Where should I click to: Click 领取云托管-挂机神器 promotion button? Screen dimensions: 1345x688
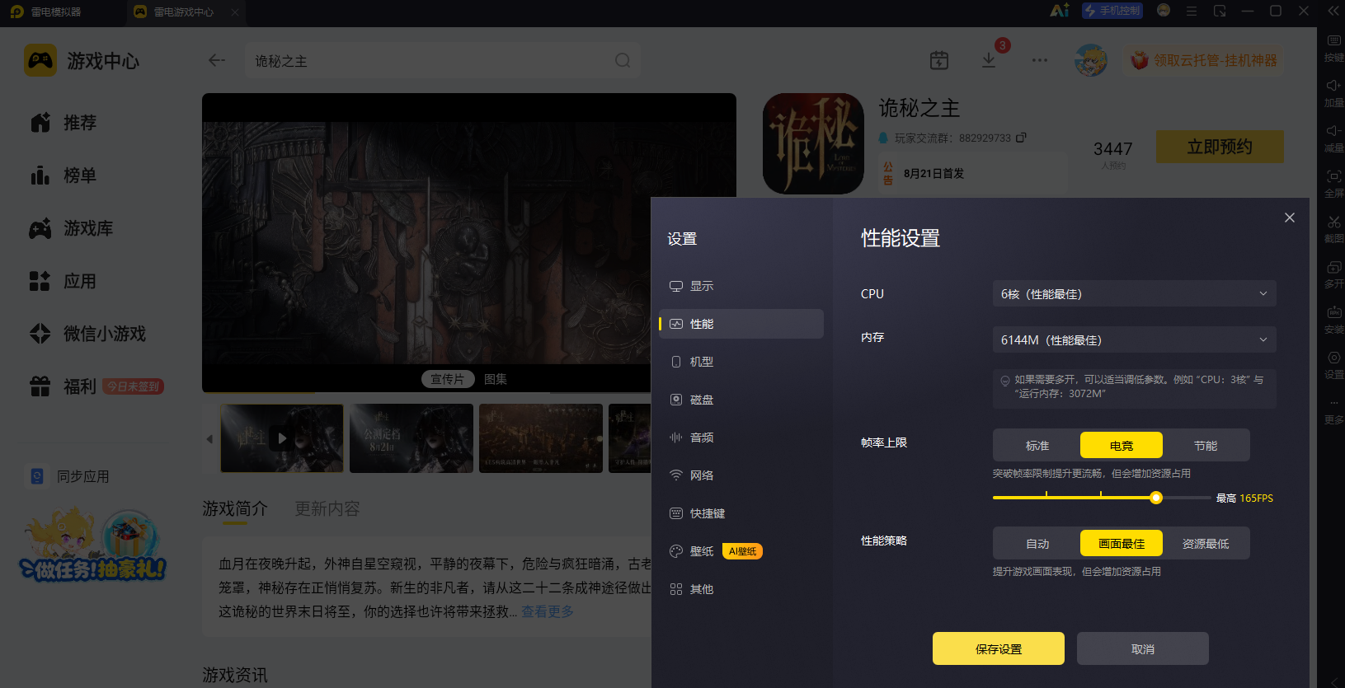point(1203,60)
